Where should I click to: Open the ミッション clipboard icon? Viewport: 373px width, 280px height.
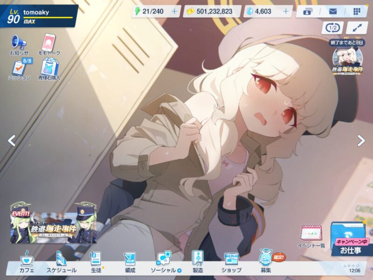20,69
